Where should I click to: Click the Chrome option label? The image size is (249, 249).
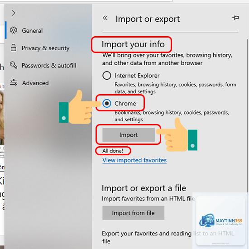point(125,104)
